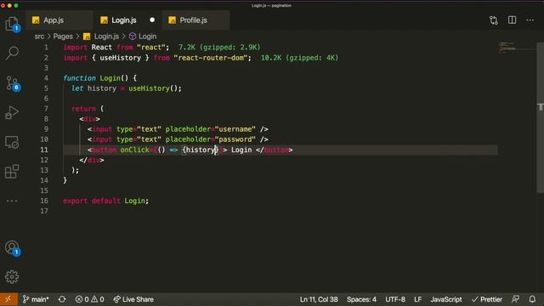This screenshot has height=306, width=544.
Task: Click the "7.2K (gzipped: 2.9K)" import cost
Action: 219,48
